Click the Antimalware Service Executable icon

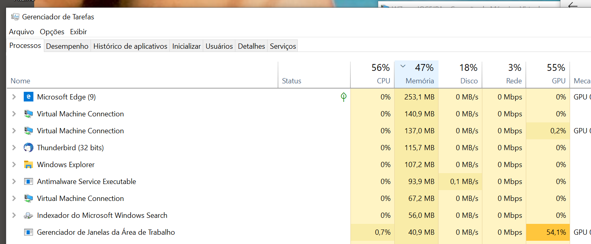[x=28, y=182]
